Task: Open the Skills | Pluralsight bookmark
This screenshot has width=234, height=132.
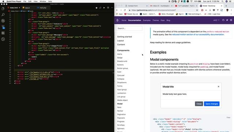Action: click(x=166, y=14)
